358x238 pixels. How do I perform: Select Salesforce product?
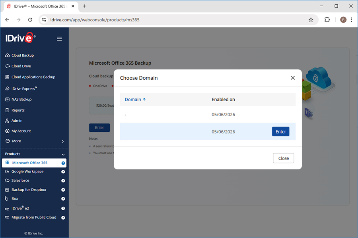[20, 180]
